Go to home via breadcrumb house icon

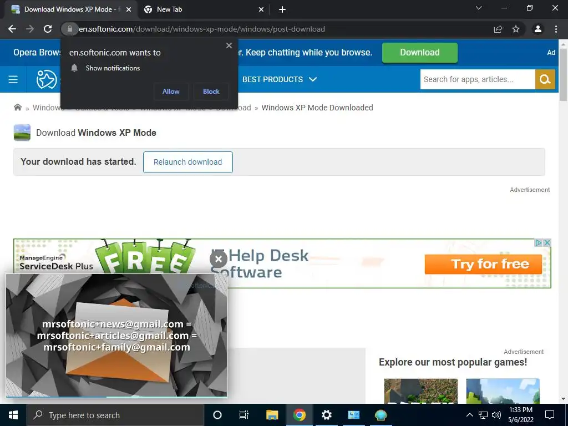tap(17, 107)
